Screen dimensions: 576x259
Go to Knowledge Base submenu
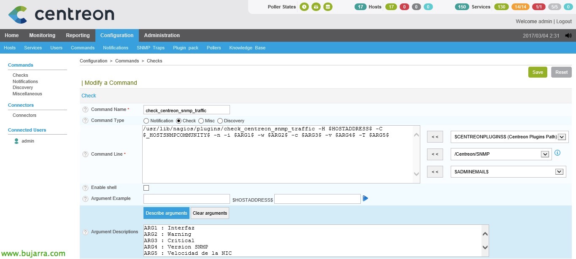pyautogui.click(x=247, y=48)
